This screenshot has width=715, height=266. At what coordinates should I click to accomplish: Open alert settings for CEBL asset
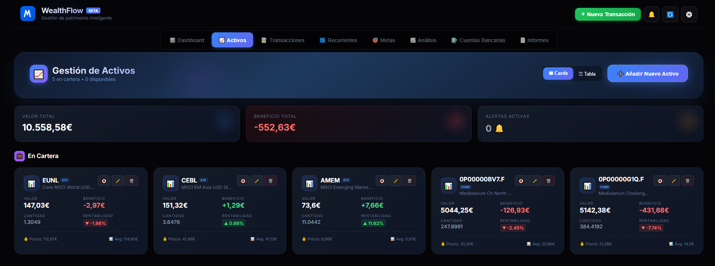(x=243, y=181)
